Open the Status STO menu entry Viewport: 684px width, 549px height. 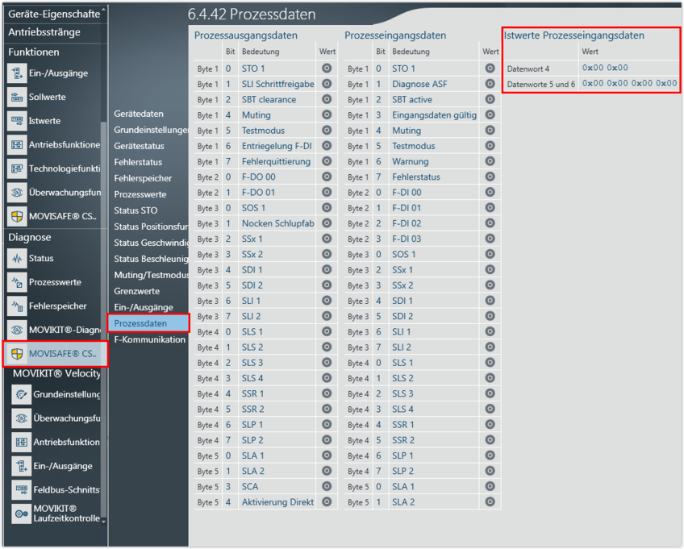click(x=136, y=210)
